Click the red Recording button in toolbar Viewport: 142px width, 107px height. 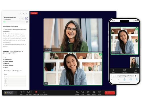pyautogui.click(x=36, y=93)
